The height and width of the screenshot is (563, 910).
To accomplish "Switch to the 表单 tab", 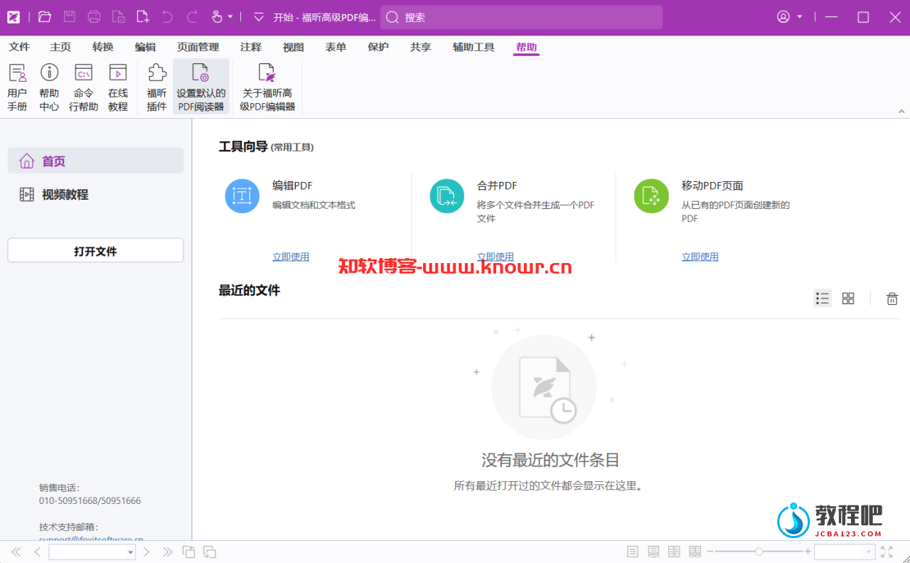I will click(336, 47).
